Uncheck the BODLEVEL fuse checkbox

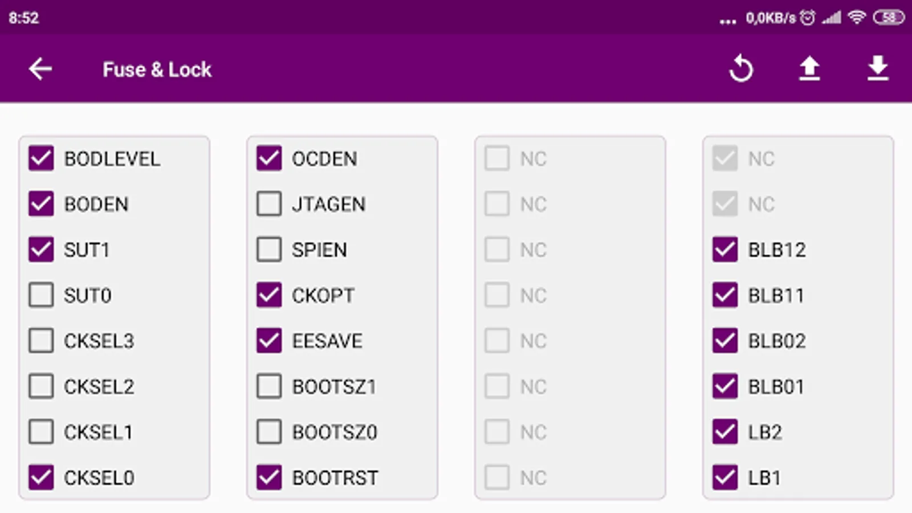pyautogui.click(x=41, y=158)
